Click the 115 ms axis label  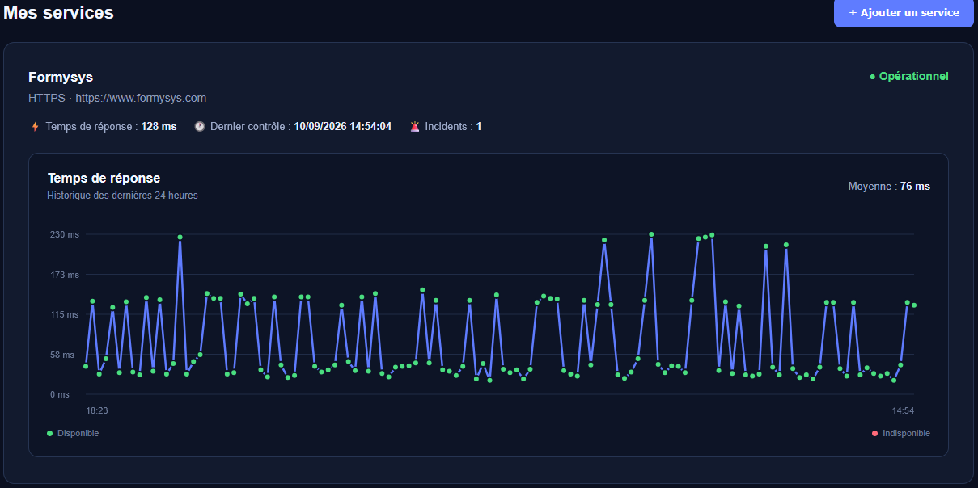pyautogui.click(x=66, y=314)
